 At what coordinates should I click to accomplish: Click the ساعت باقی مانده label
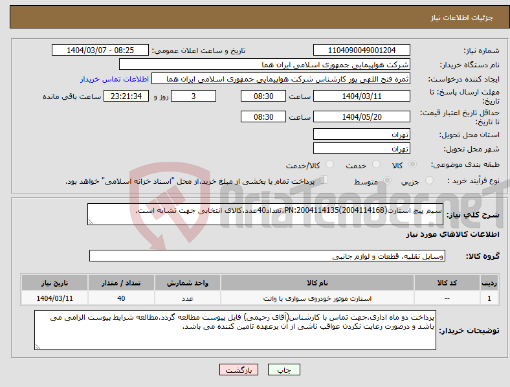[x=72, y=96]
